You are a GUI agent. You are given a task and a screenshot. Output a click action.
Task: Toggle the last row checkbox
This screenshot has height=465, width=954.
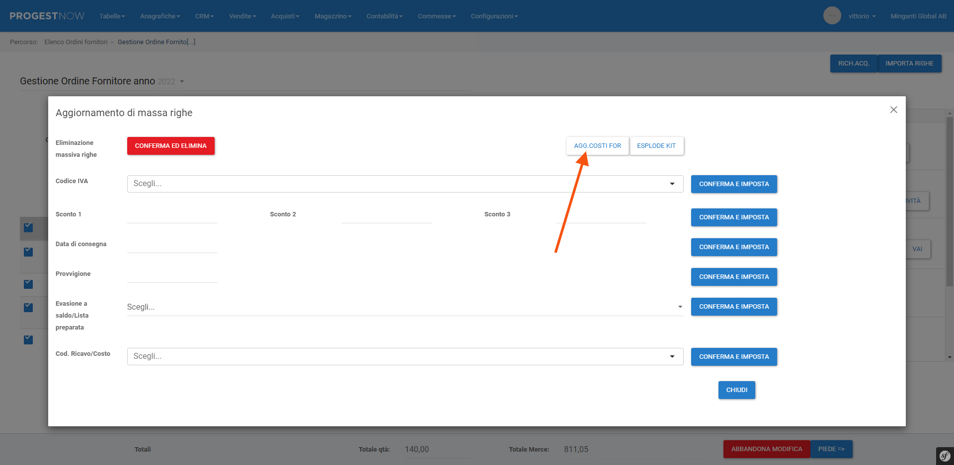tap(28, 340)
